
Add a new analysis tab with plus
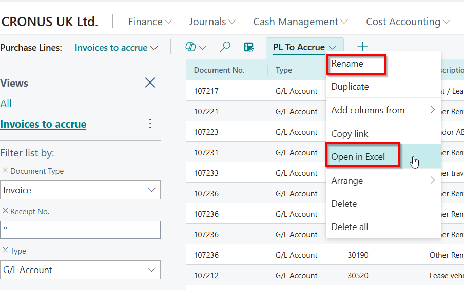(362, 47)
